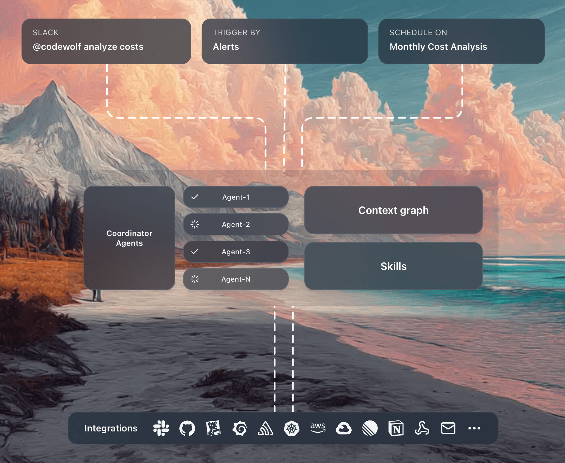Open the Skills panel
565x463 pixels.
[393, 266]
